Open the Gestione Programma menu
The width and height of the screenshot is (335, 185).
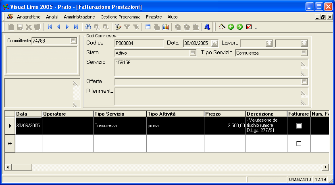(x=121, y=17)
